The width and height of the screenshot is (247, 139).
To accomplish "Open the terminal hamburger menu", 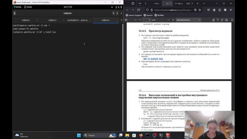I will (117, 13).
